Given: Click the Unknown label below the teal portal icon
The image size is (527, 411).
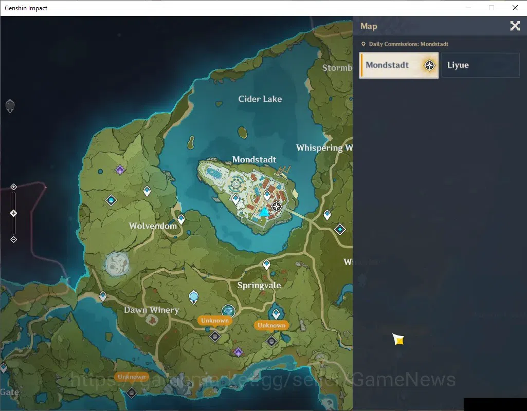Looking at the screenshot, I should click(215, 321).
